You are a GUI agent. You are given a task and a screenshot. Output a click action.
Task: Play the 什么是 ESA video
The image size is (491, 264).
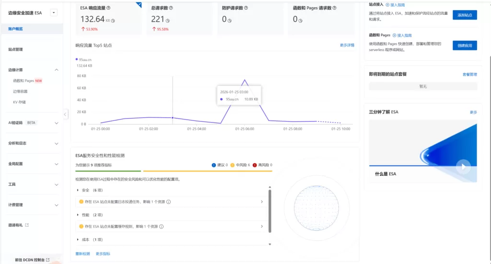click(463, 167)
